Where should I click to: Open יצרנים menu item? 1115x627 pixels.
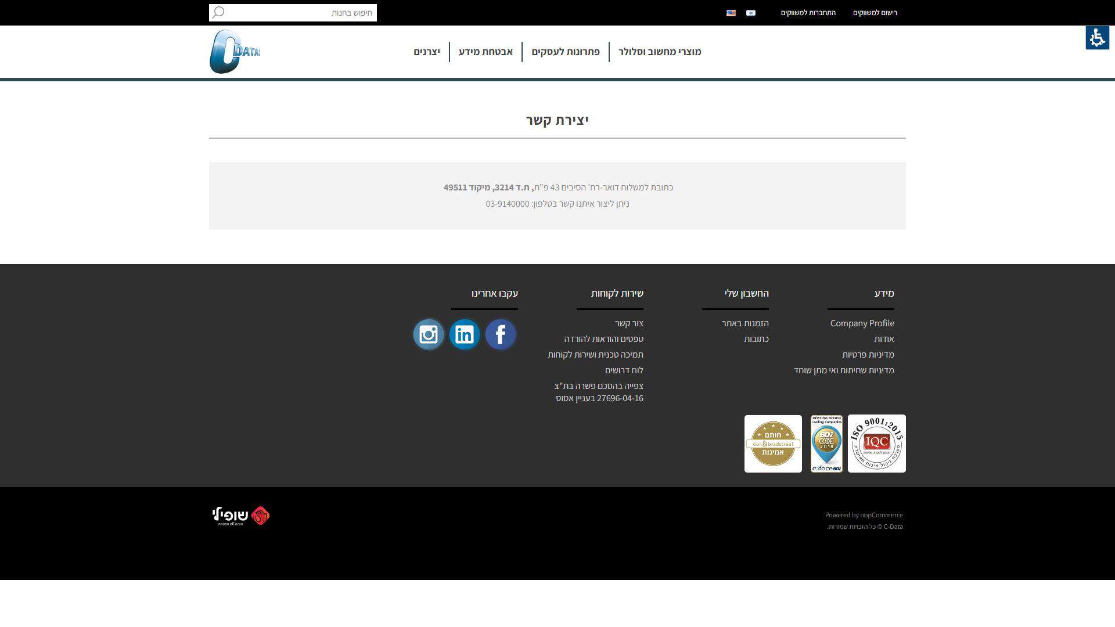(427, 52)
